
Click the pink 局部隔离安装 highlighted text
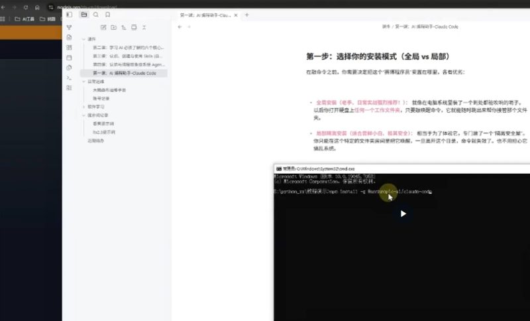364,133
